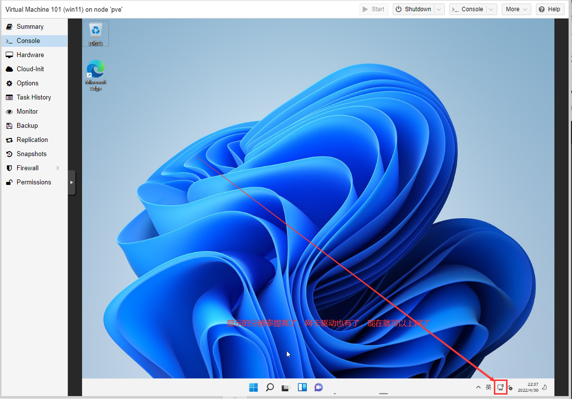The height and width of the screenshot is (399, 572).
Task: Select the Recycle Bin desktop icon
Action: click(x=96, y=34)
